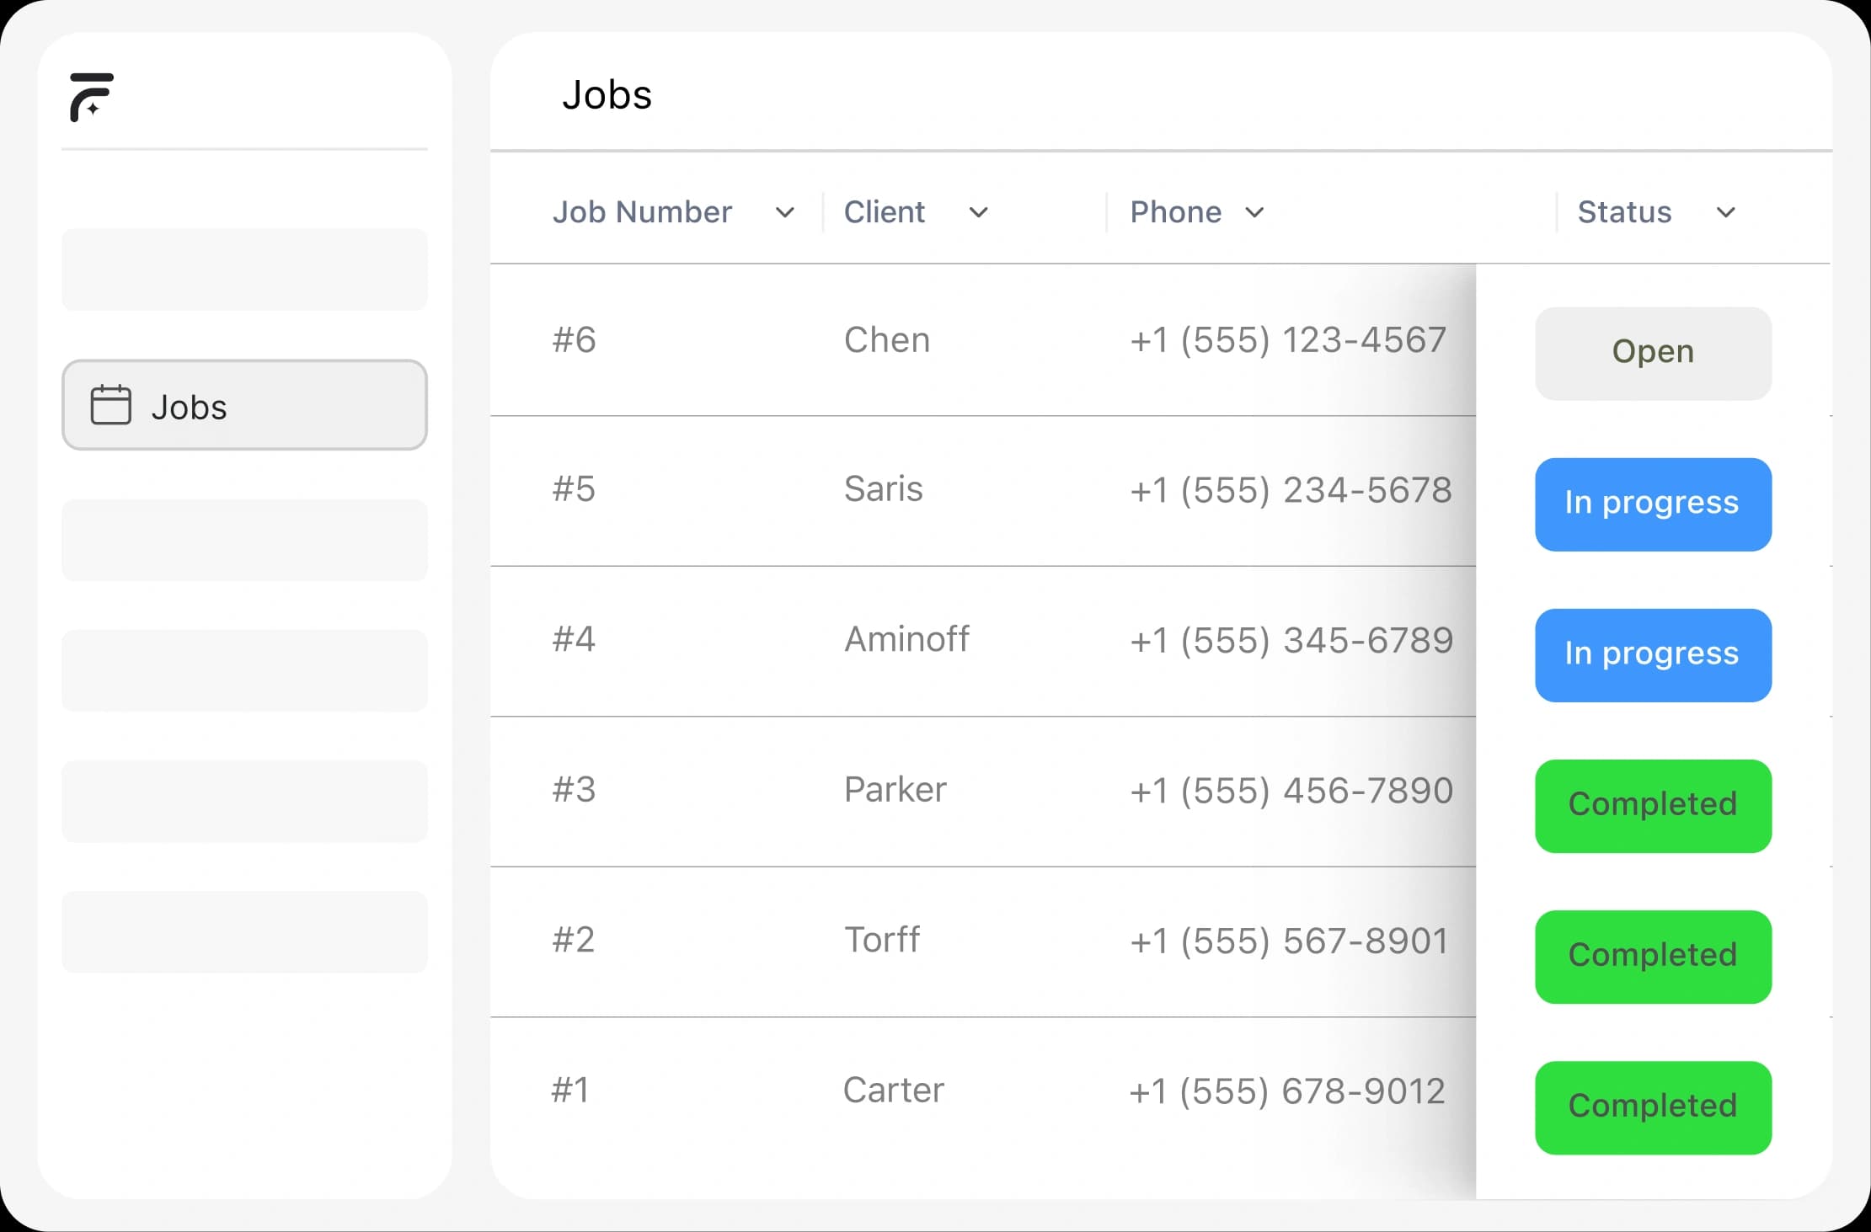Select In progress status for Aminoff
Image resolution: width=1871 pixels, height=1232 pixels.
point(1652,654)
